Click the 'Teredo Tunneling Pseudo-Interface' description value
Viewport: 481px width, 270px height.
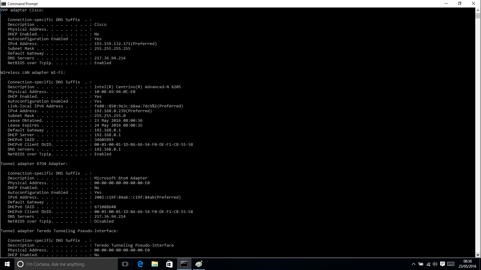134,245
